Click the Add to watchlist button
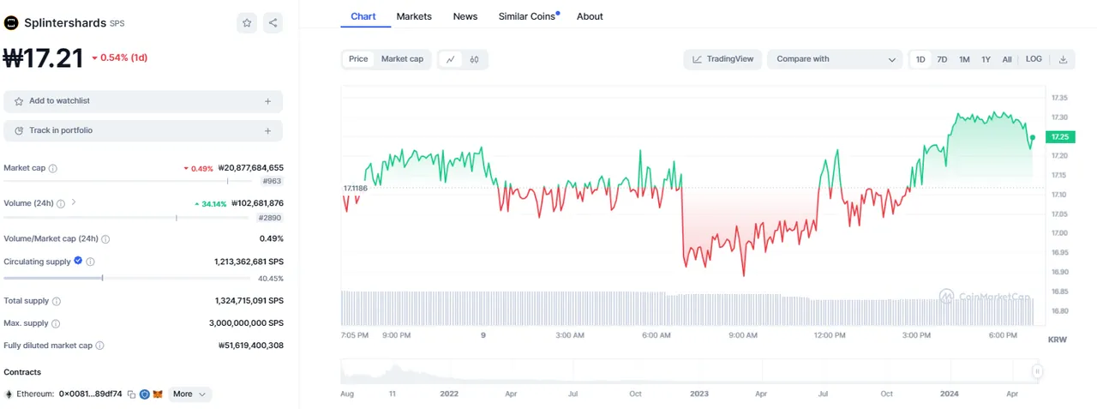1097x409 pixels. [x=143, y=101]
